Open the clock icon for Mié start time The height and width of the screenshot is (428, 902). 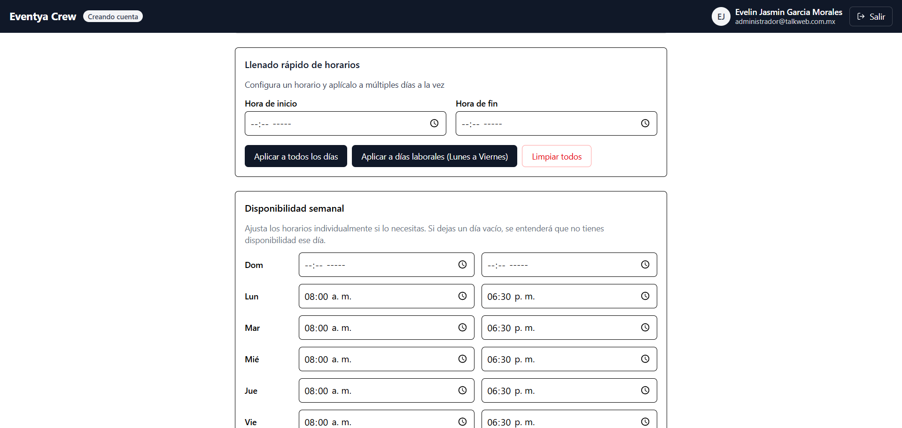click(463, 359)
